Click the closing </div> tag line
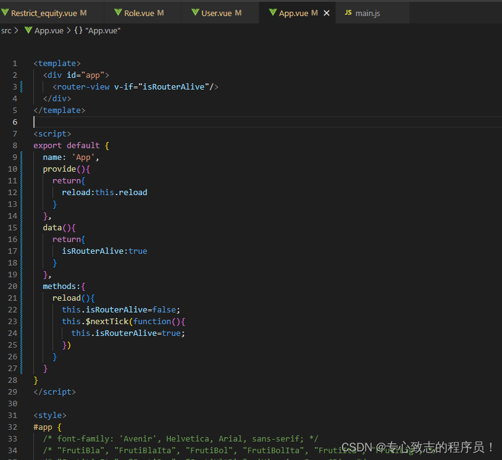 click(x=57, y=99)
